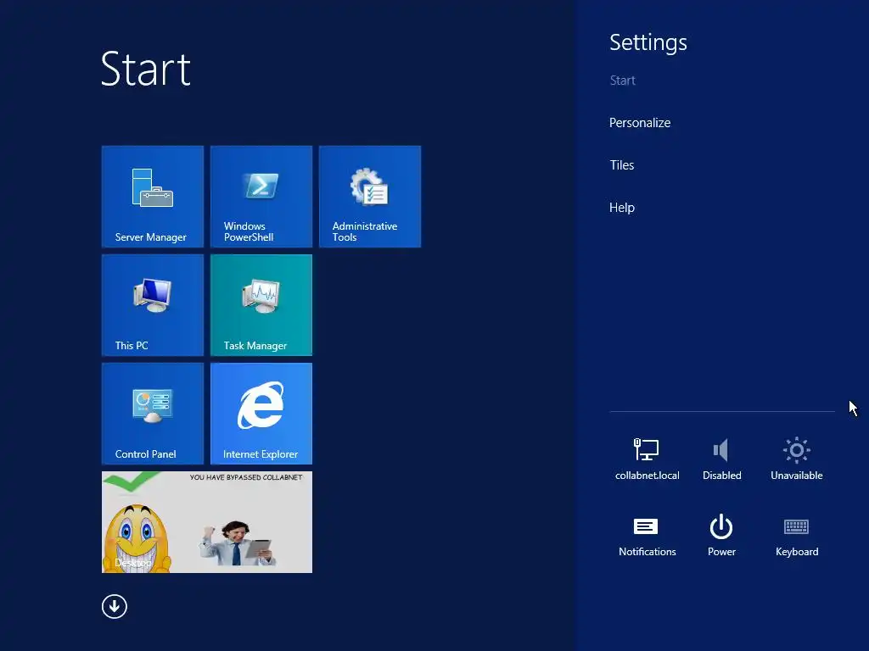Launch Windows PowerShell tile
Viewport: 869px width, 651px height.
point(261,197)
